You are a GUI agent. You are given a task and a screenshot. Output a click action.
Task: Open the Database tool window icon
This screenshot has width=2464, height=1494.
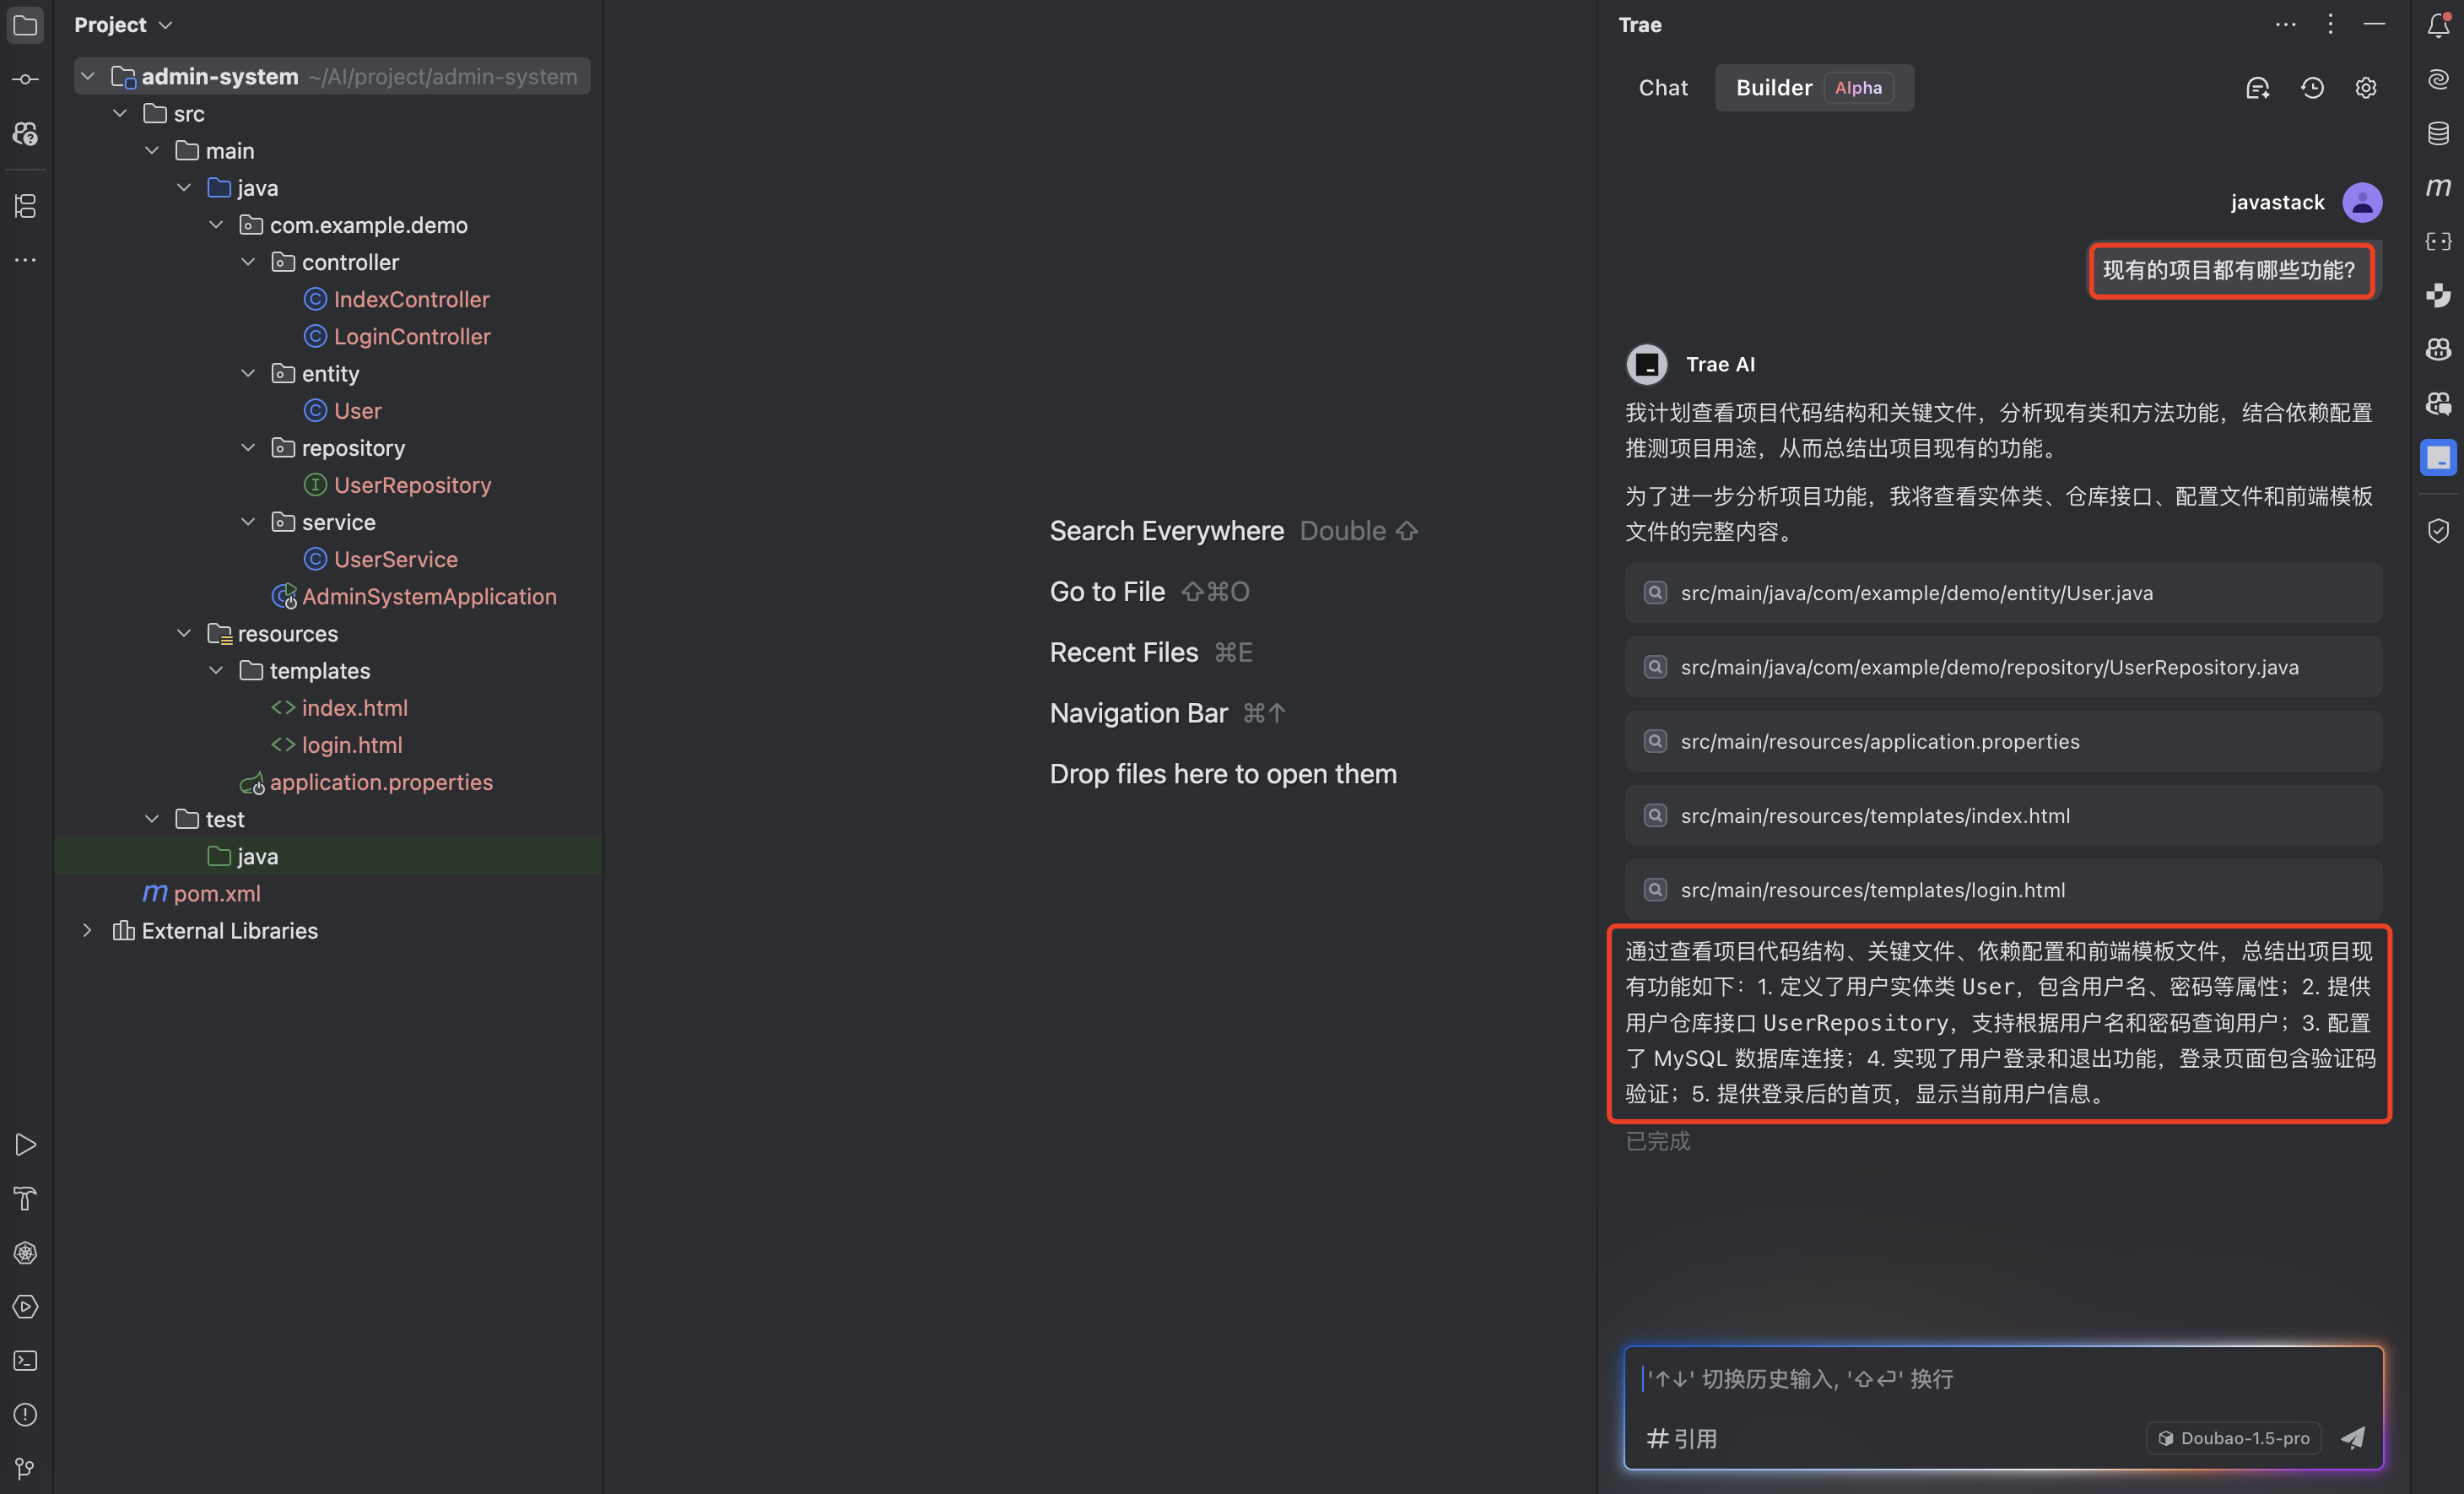[2438, 133]
